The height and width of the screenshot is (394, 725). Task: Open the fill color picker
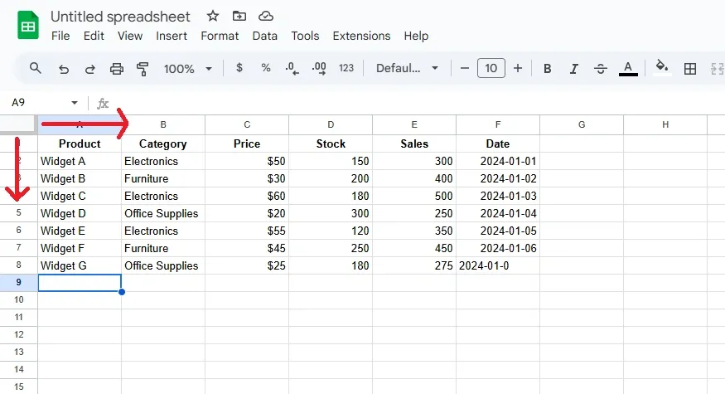click(x=661, y=68)
